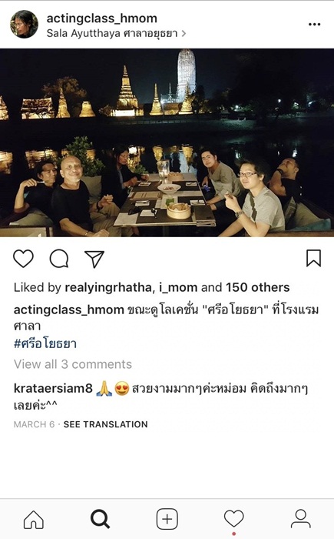Tap the actingclass_hmom profile picture

(x=24, y=24)
